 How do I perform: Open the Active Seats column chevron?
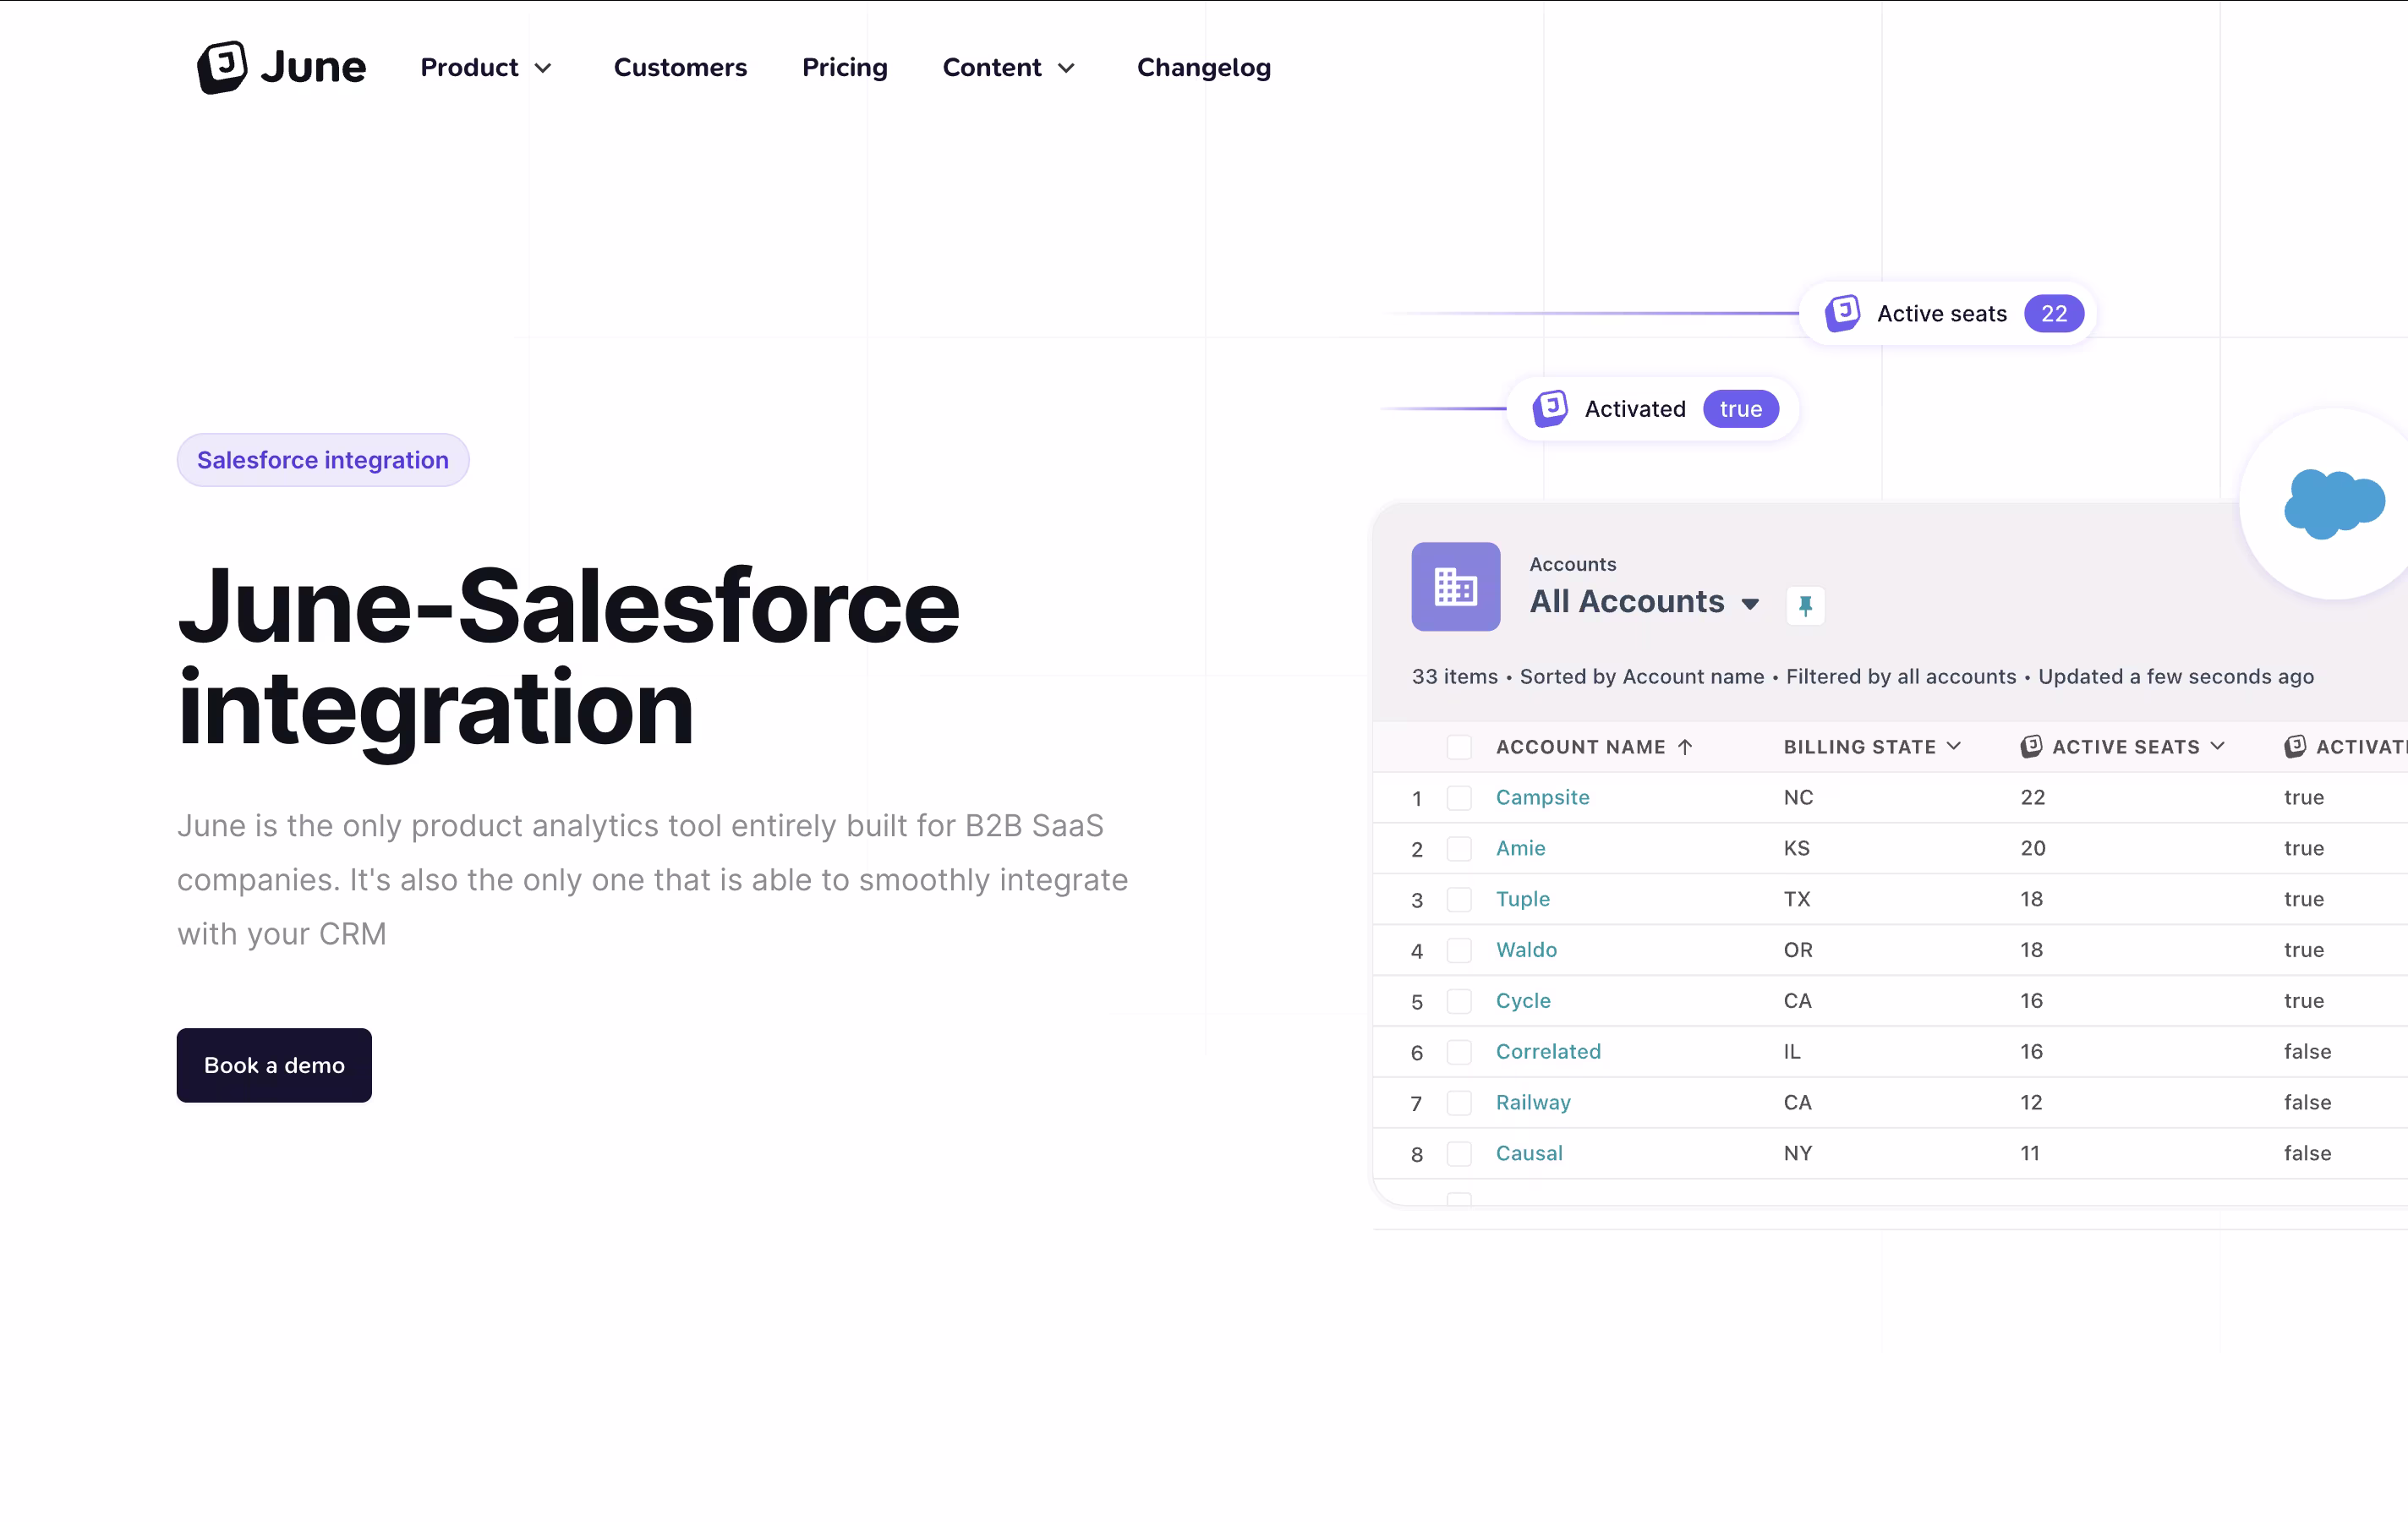click(x=2217, y=746)
